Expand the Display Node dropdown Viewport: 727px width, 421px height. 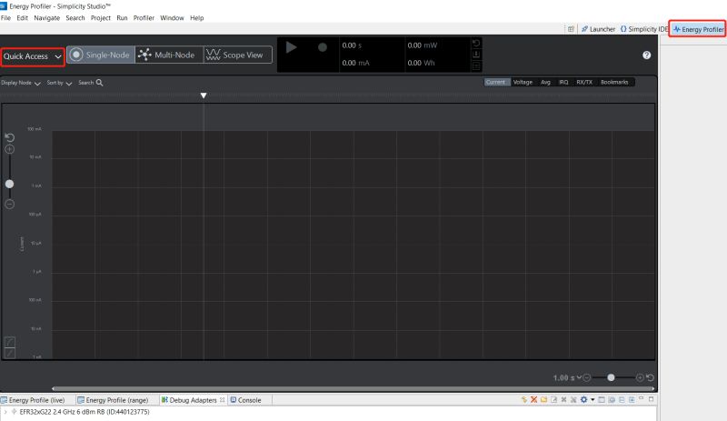tap(21, 83)
